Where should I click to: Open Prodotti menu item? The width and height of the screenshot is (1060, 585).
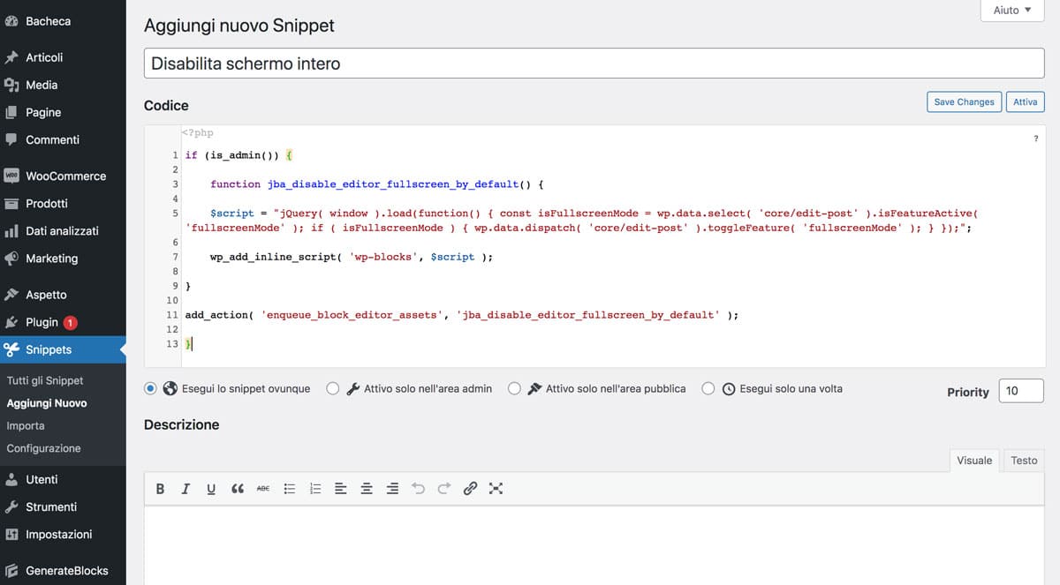coord(63,203)
